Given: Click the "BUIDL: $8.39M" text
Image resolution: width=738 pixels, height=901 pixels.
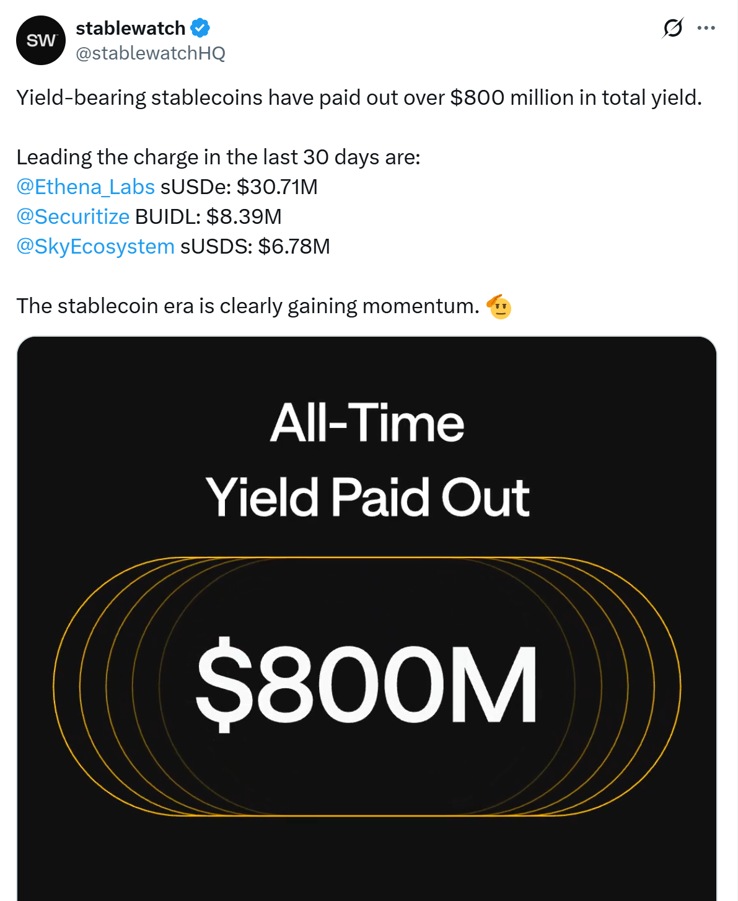Looking at the screenshot, I should pyautogui.click(x=208, y=216).
